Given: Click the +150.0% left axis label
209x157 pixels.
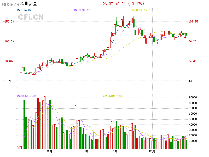Looking at the screenshot, I should (9, 21).
